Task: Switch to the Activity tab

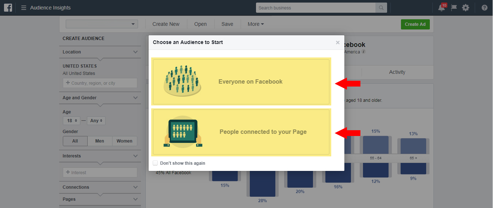Action: (x=397, y=72)
